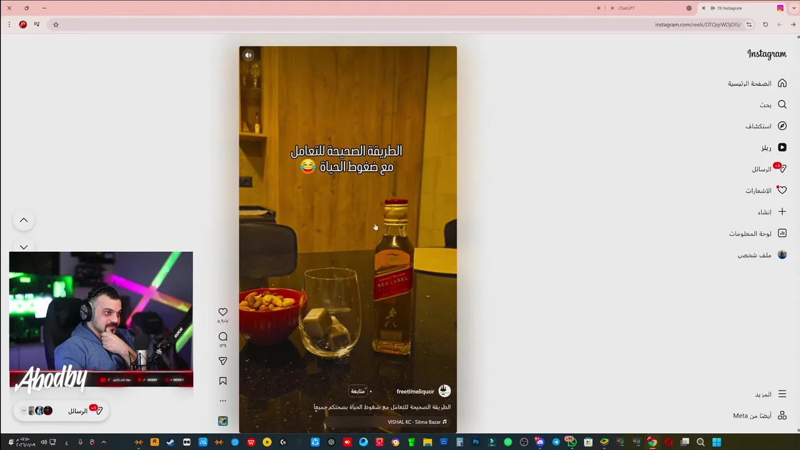This screenshot has height=450, width=800.
Task: Open Discord from taskbar
Action: (539, 442)
